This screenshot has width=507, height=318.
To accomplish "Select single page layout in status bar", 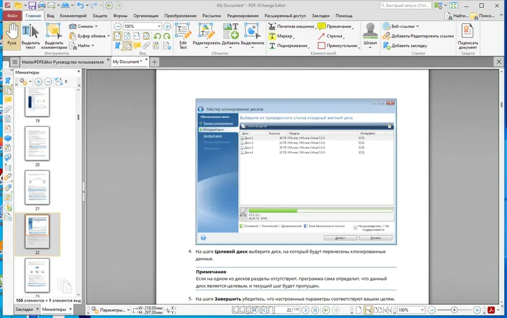I will coord(359,310).
